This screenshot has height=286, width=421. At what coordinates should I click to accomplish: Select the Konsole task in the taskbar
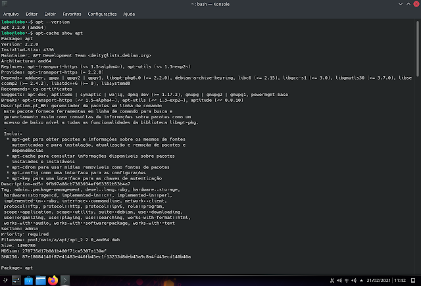(x=64, y=281)
